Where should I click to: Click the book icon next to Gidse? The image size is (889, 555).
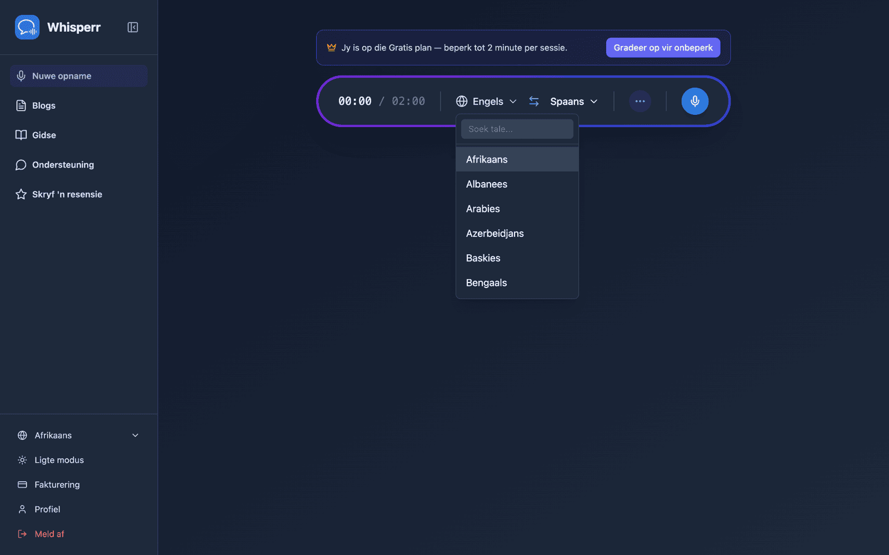tap(21, 135)
